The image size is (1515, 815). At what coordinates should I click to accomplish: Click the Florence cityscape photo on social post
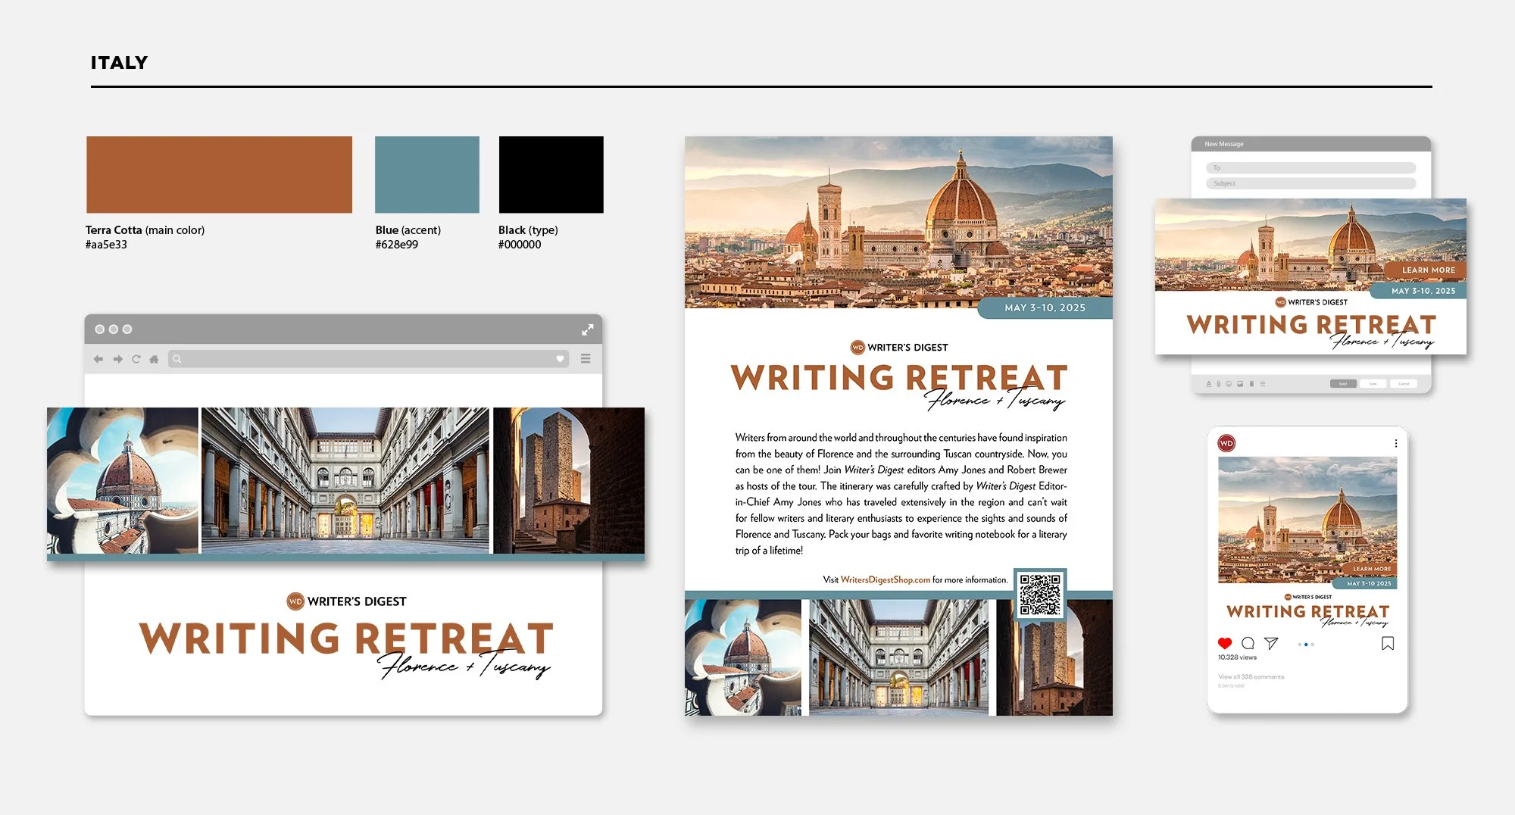pyautogui.click(x=1307, y=520)
